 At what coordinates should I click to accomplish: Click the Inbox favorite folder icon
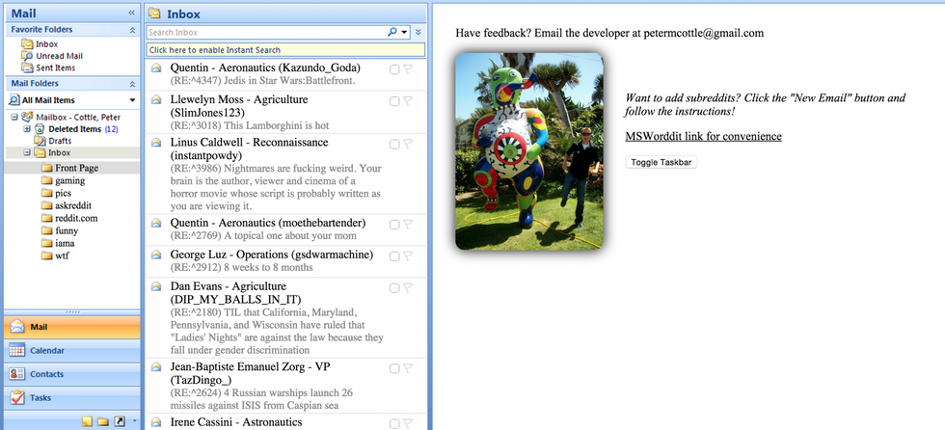pyautogui.click(x=27, y=44)
